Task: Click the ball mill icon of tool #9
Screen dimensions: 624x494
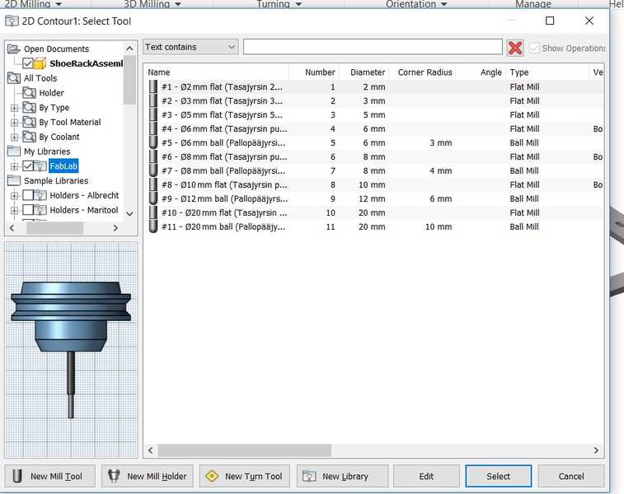Action: pyautogui.click(x=153, y=198)
